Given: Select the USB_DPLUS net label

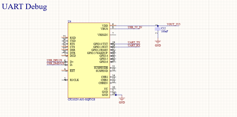Looking at the screenshot, I should [54, 60].
